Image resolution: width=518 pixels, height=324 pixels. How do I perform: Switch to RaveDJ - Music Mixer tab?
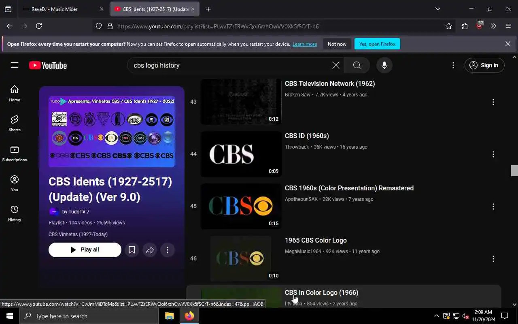pyautogui.click(x=64, y=9)
